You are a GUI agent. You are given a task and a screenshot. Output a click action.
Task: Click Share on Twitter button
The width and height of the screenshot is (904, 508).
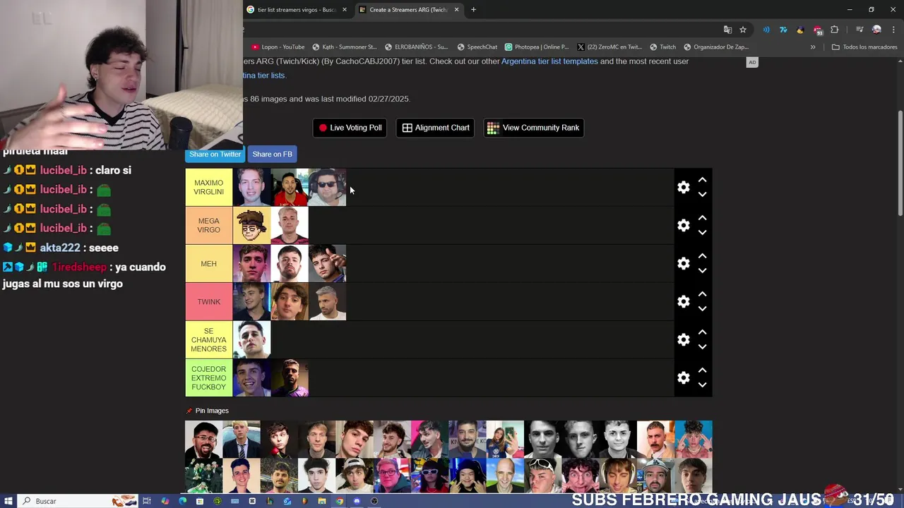click(215, 155)
